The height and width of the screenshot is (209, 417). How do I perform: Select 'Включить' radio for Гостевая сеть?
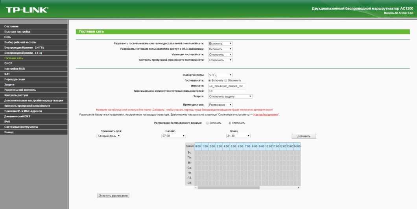[x=209, y=80]
